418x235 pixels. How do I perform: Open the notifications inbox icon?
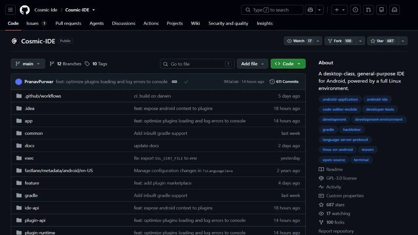pyautogui.click(x=394, y=10)
